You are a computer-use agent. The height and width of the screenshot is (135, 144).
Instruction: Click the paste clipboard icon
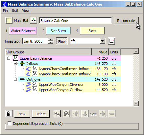(66, 114)
